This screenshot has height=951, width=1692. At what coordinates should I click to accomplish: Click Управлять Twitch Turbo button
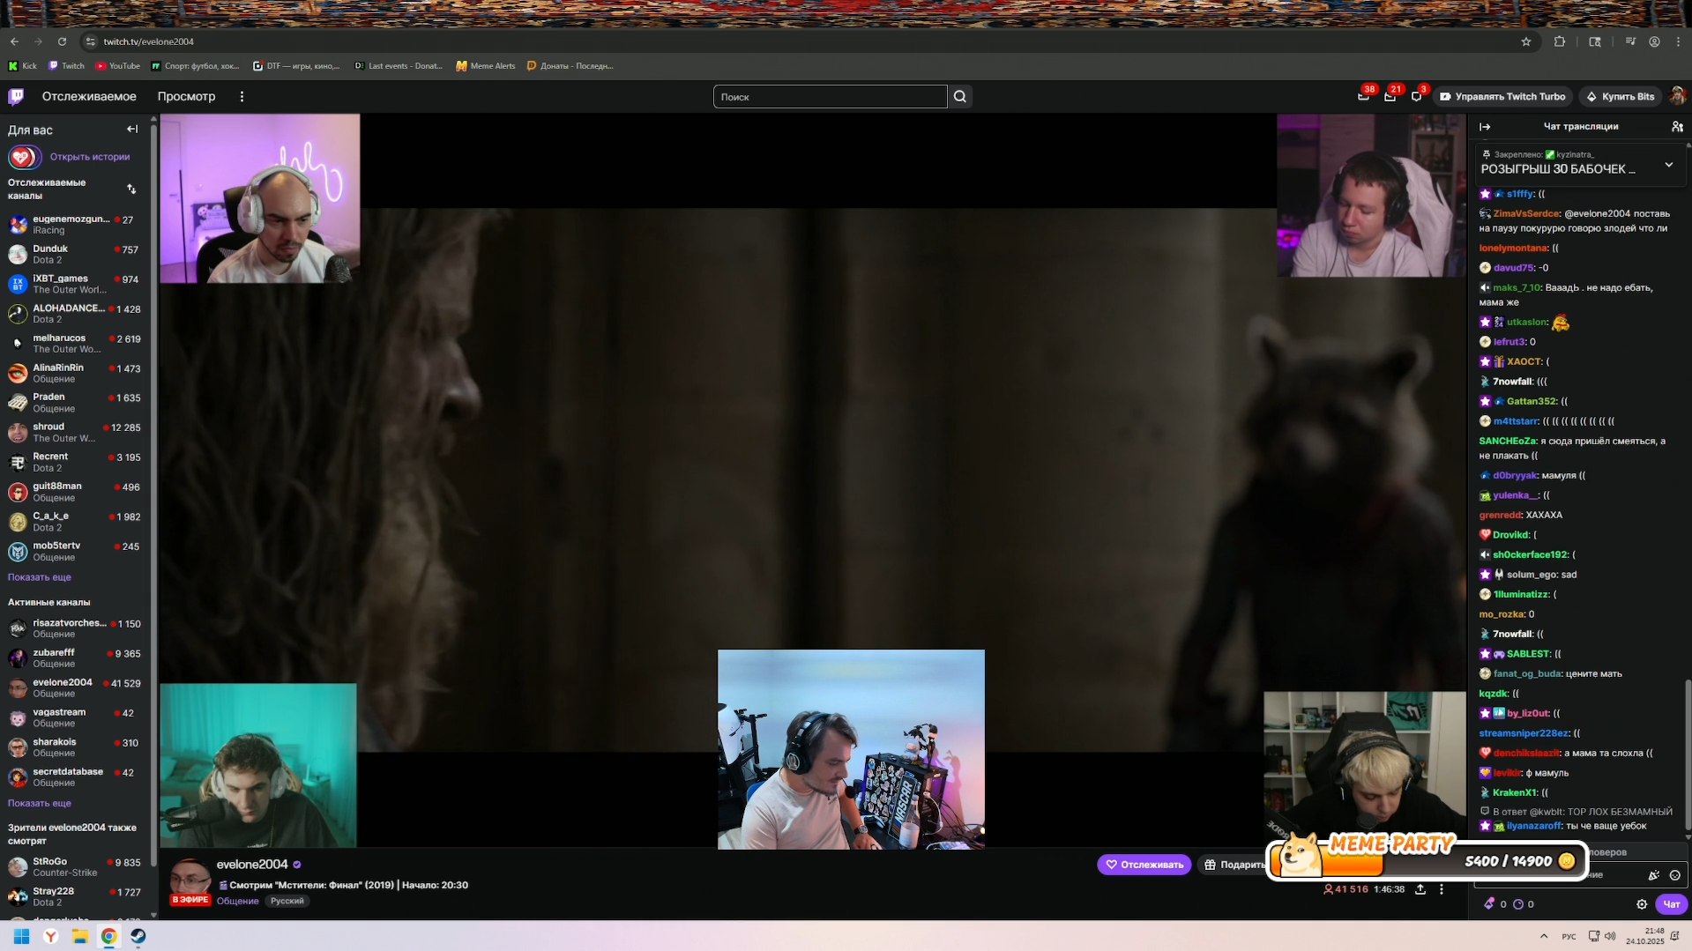[1502, 96]
